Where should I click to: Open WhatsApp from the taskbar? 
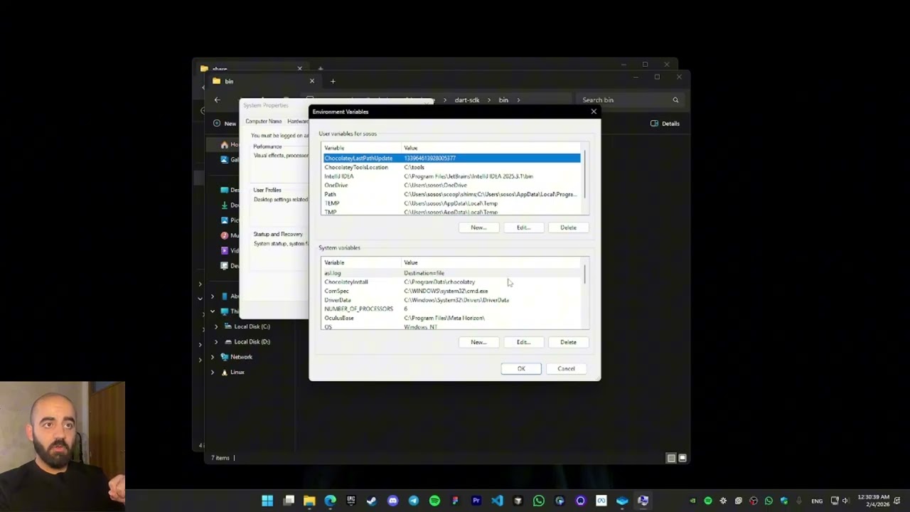(539, 501)
